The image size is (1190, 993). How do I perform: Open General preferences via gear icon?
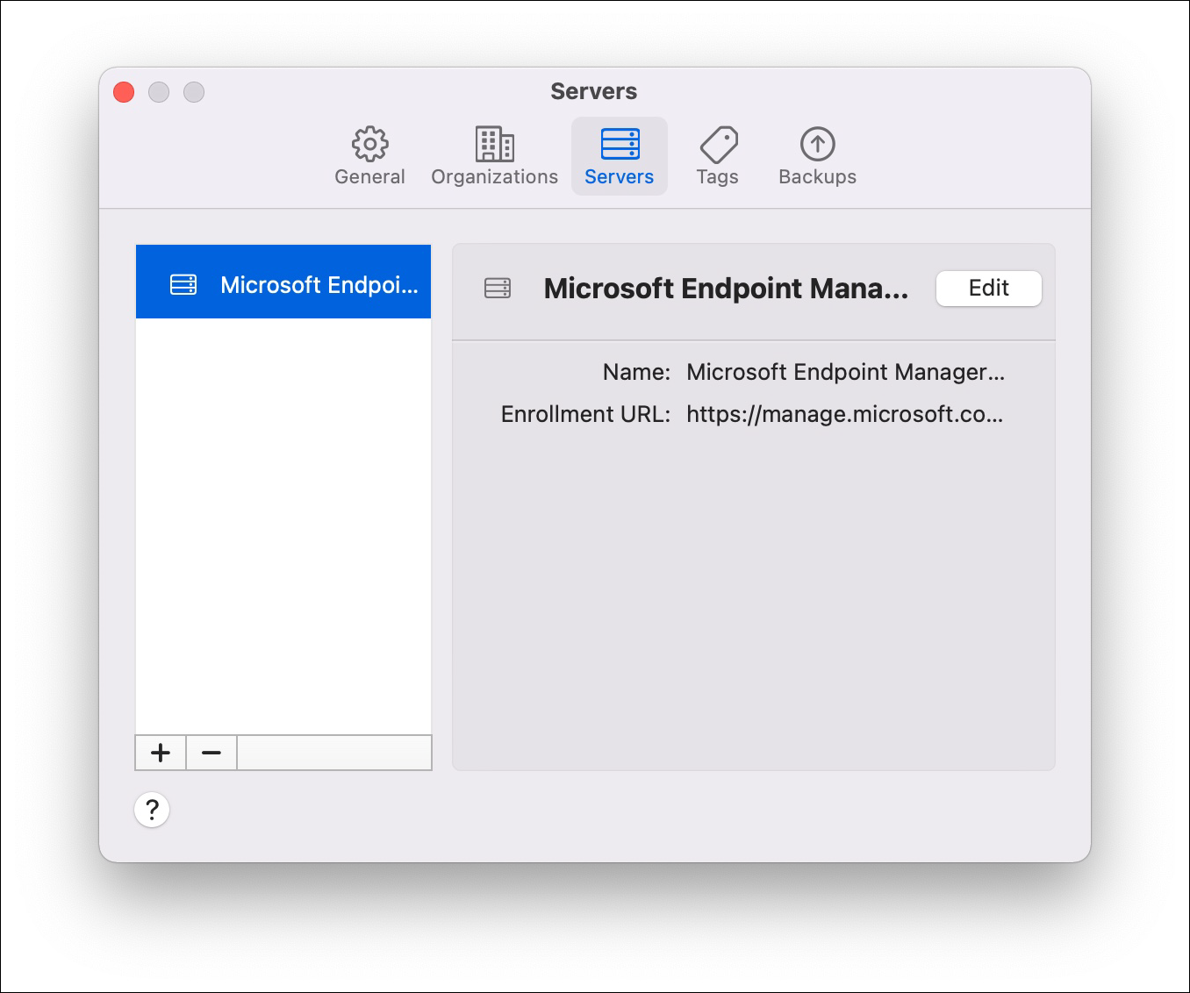coord(369,144)
